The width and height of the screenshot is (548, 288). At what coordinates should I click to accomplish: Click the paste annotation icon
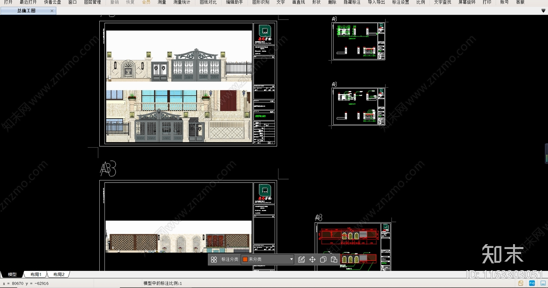point(334,260)
